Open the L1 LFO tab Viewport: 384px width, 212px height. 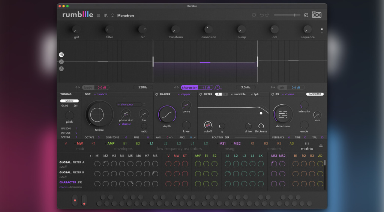pyautogui.click(x=151, y=144)
